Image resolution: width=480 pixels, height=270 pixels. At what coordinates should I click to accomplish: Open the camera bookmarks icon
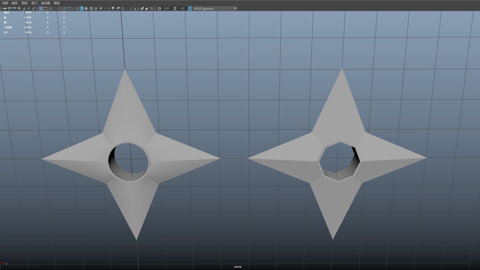coord(19,8)
